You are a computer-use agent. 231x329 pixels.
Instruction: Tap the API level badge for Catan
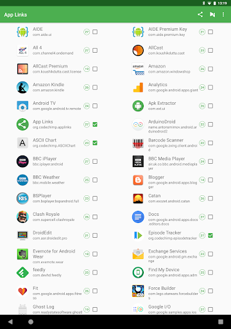pyautogui.click(x=202, y=199)
